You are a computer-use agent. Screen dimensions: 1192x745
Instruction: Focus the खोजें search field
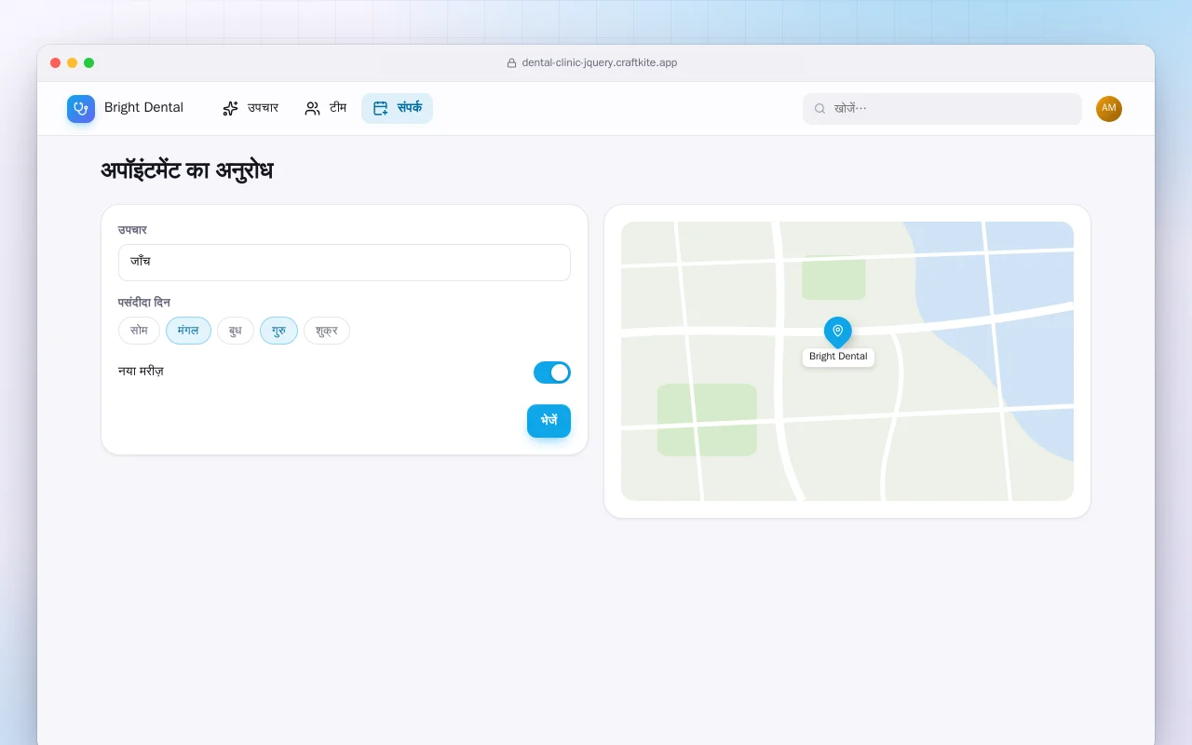(942, 109)
